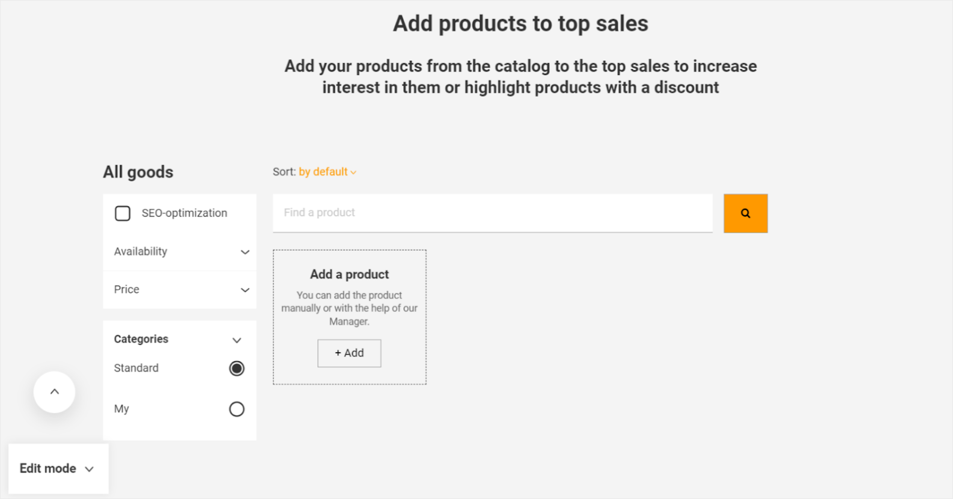
Task: Click the orange search magnifier button
Action: point(745,213)
